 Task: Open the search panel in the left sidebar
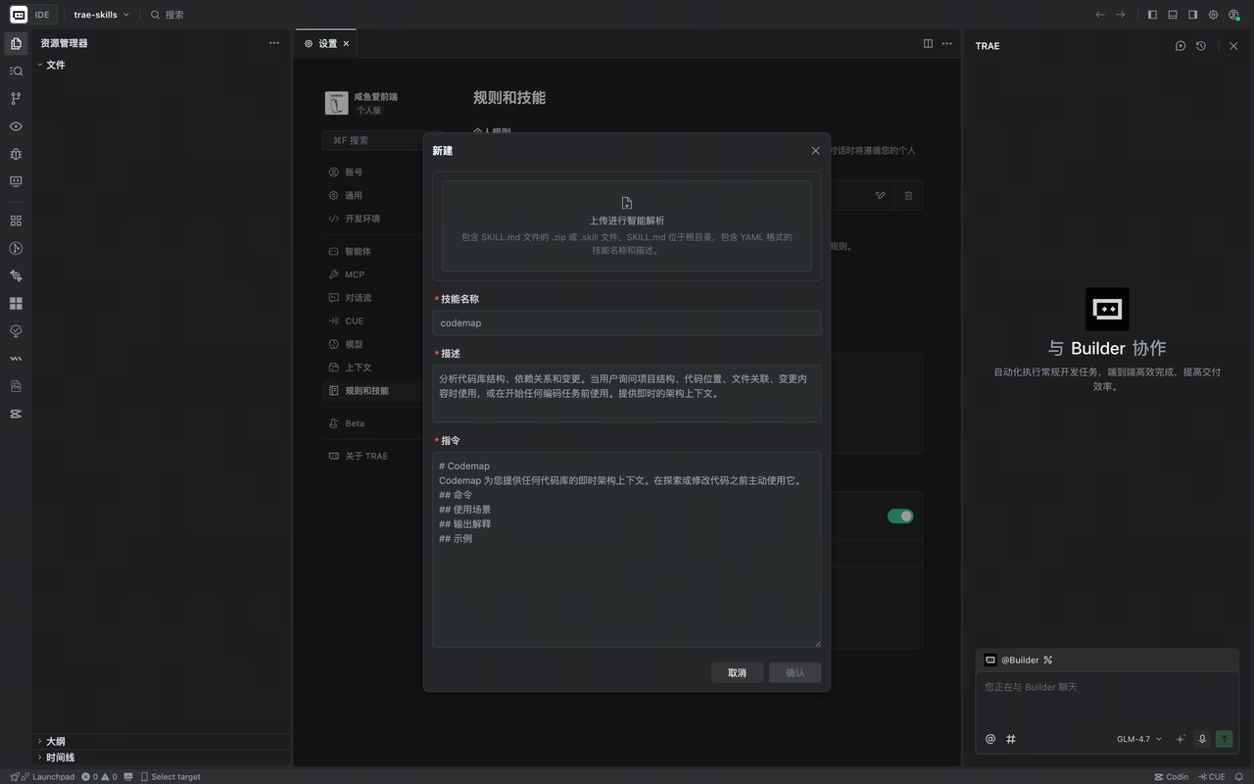(x=15, y=71)
